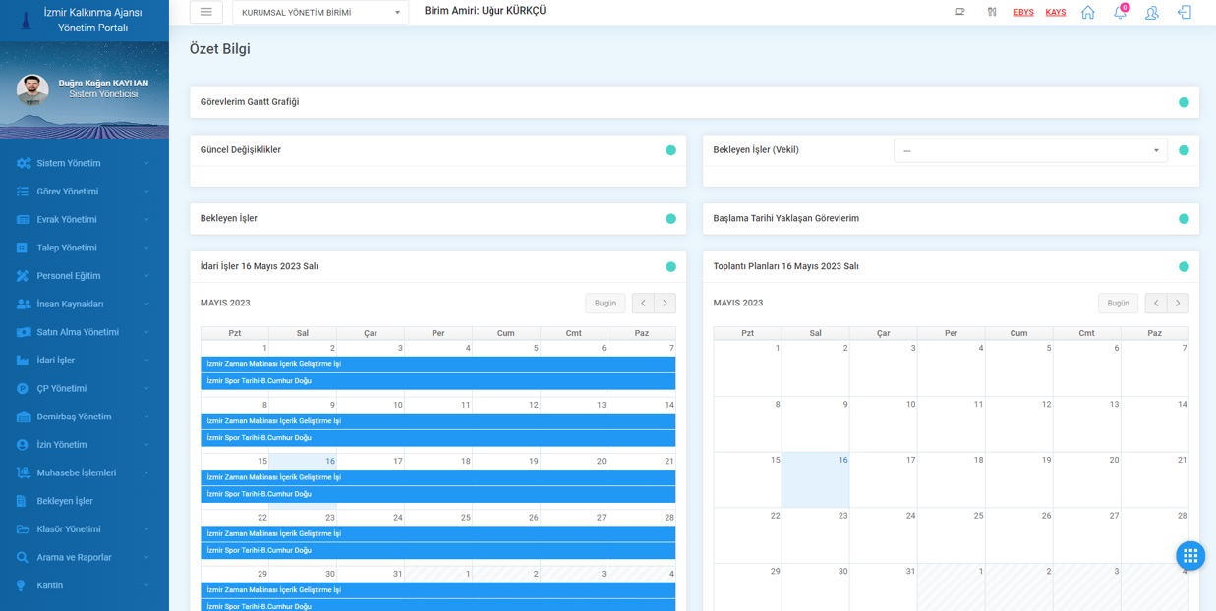Expand the chevron on the Sistem Yönetim row
Image resolution: width=1216 pixels, height=611 pixels.
(x=146, y=163)
